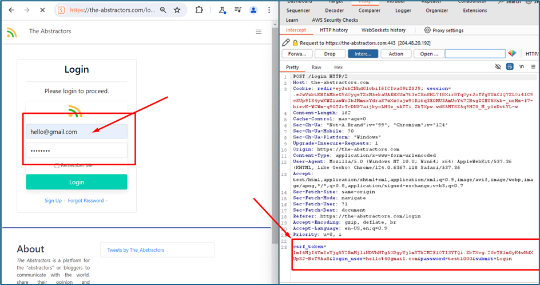Click the green Login button
This screenshot has height=285, width=540.
[77, 182]
